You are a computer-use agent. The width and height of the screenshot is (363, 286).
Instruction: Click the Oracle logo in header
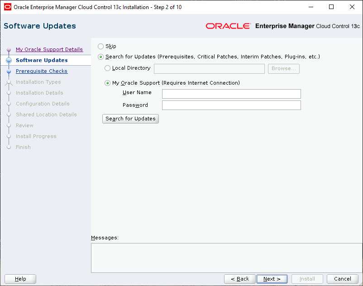click(228, 26)
